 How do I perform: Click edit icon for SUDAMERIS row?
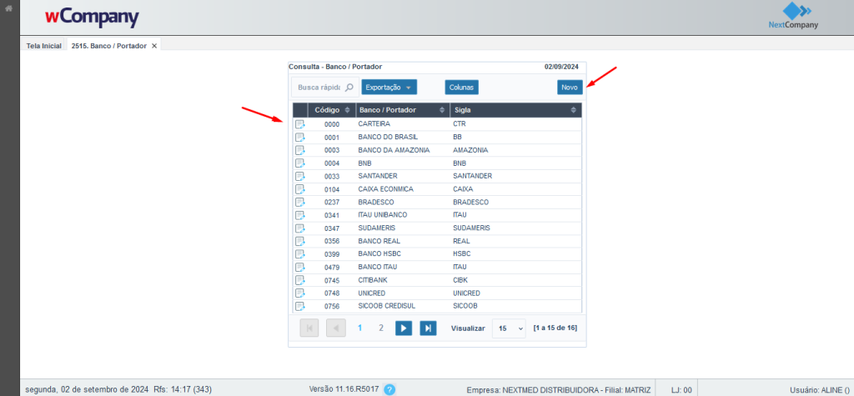(300, 228)
